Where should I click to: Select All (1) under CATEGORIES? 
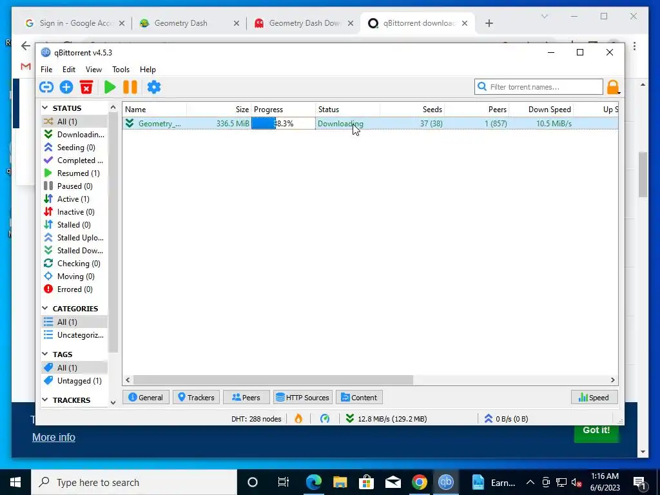pyautogui.click(x=74, y=322)
